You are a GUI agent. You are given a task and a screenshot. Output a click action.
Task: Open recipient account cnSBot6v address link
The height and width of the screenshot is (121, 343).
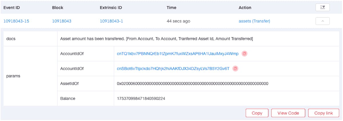point(173,68)
